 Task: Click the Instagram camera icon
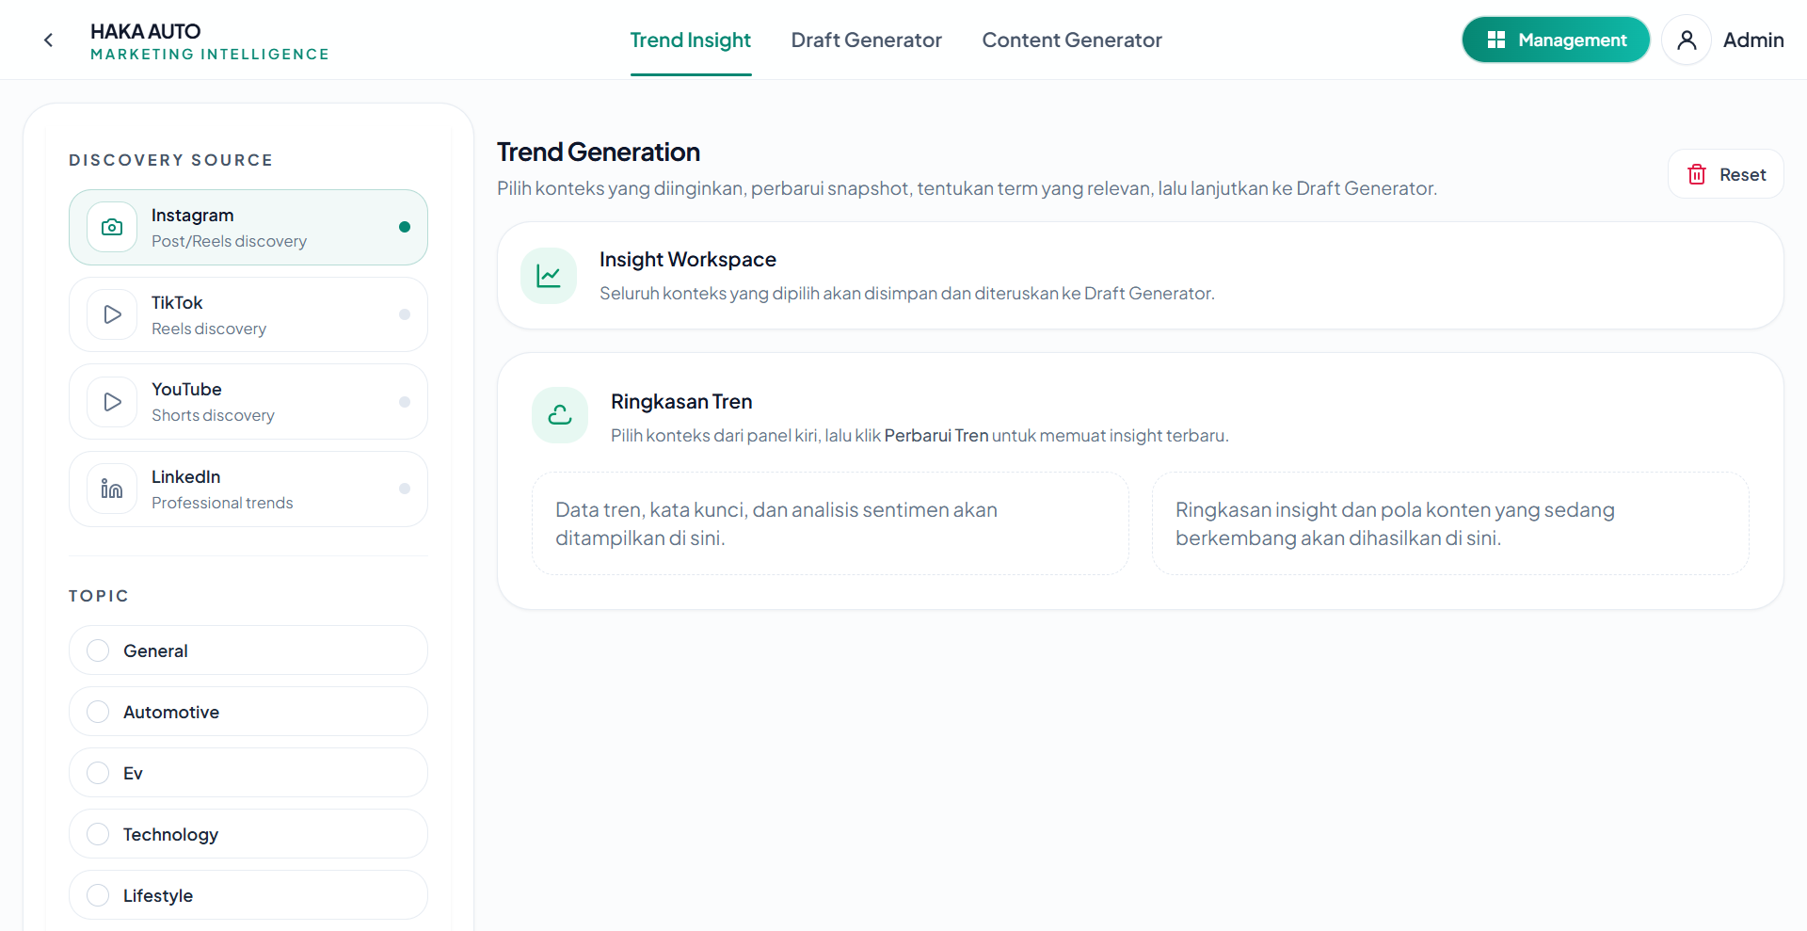pos(112,227)
